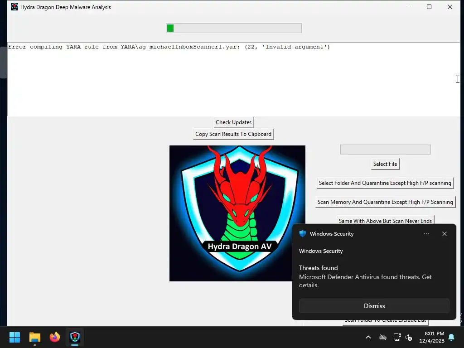The height and width of the screenshot is (348, 464).
Task: Click the Windows Security shield icon
Action: tap(302, 234)
